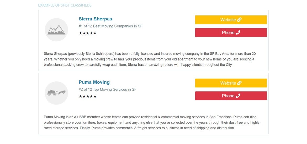
Task: Open the Sierra Sherpas Website button
Action: [x=231, y=20]
